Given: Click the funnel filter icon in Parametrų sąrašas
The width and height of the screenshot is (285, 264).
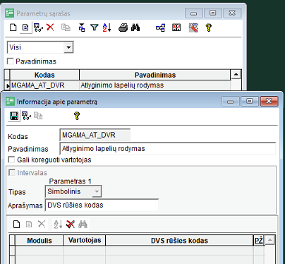Looking at the screenshot, I should 95,28.
